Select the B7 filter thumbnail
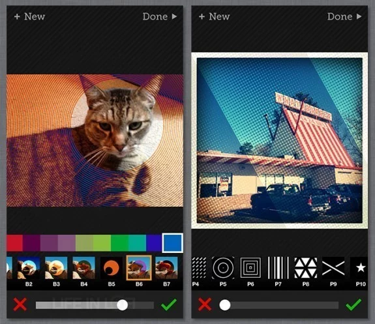This screenshot has width=375, height=324. click(x=166, y=268)
